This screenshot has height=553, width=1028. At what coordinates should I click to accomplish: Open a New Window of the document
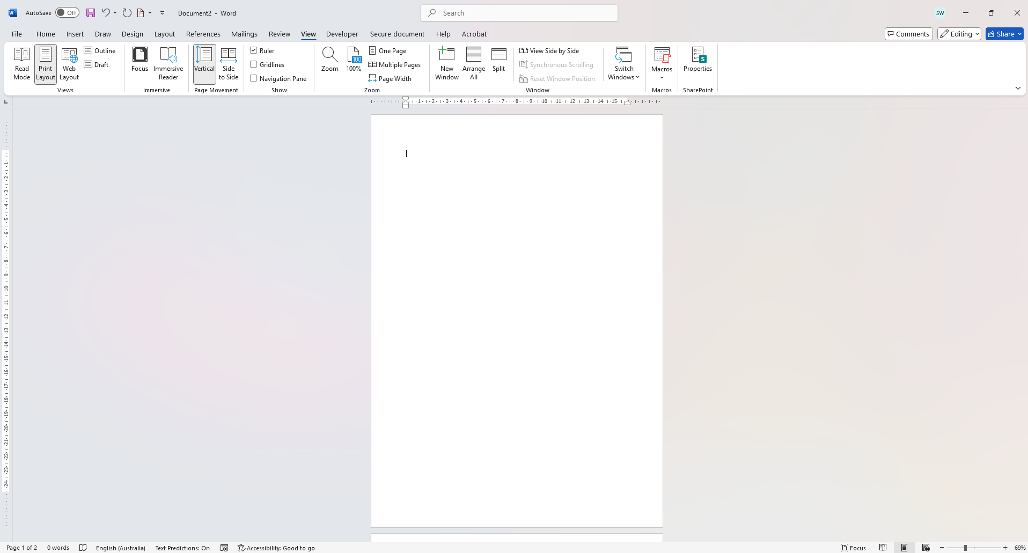446,63
